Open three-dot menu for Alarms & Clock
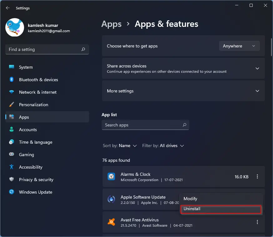 click(x=257, y=176)
